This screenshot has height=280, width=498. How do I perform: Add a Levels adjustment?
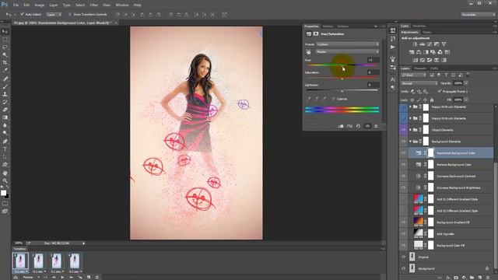[x=422, y=44]
